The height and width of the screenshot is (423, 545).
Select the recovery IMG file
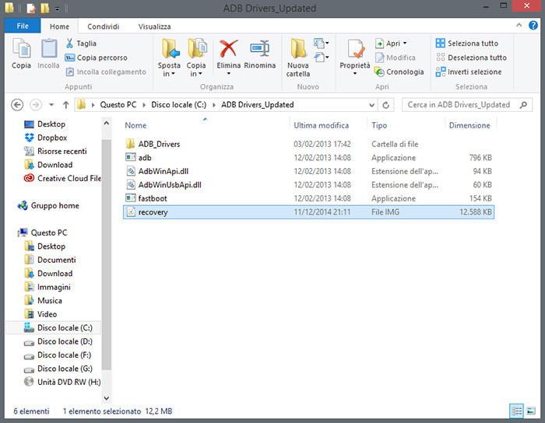[308, 212]
